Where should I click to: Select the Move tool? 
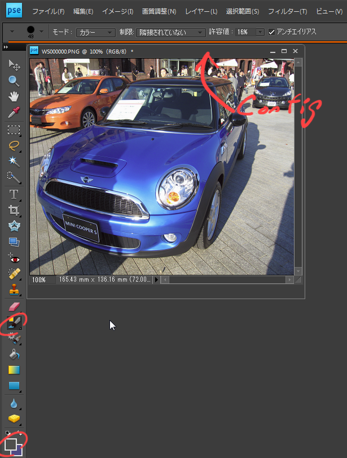[x=14, y=65]
